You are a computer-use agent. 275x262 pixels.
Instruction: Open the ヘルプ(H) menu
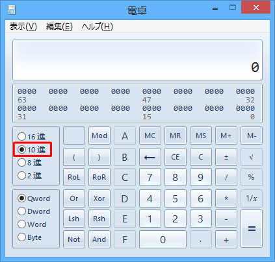pos(97,27)
